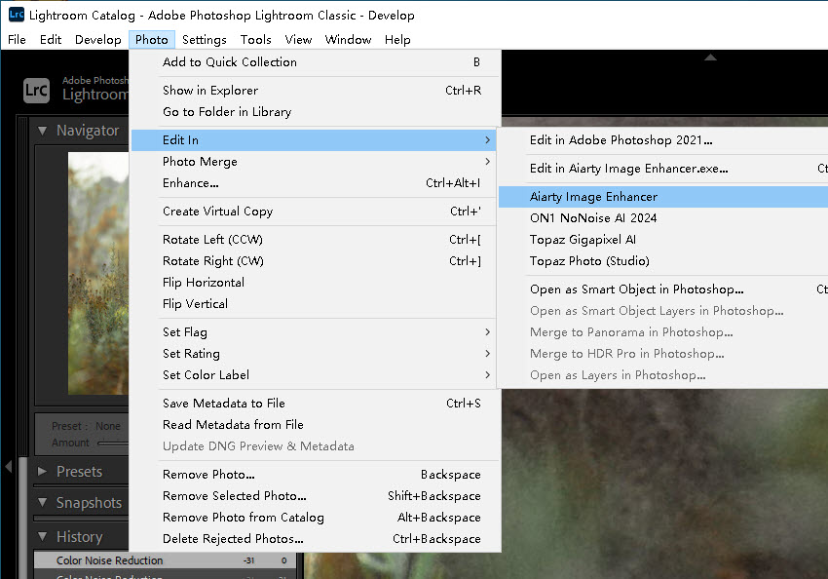Choose Enhance... from the Photo menu
828x579 pixels.
314,183
